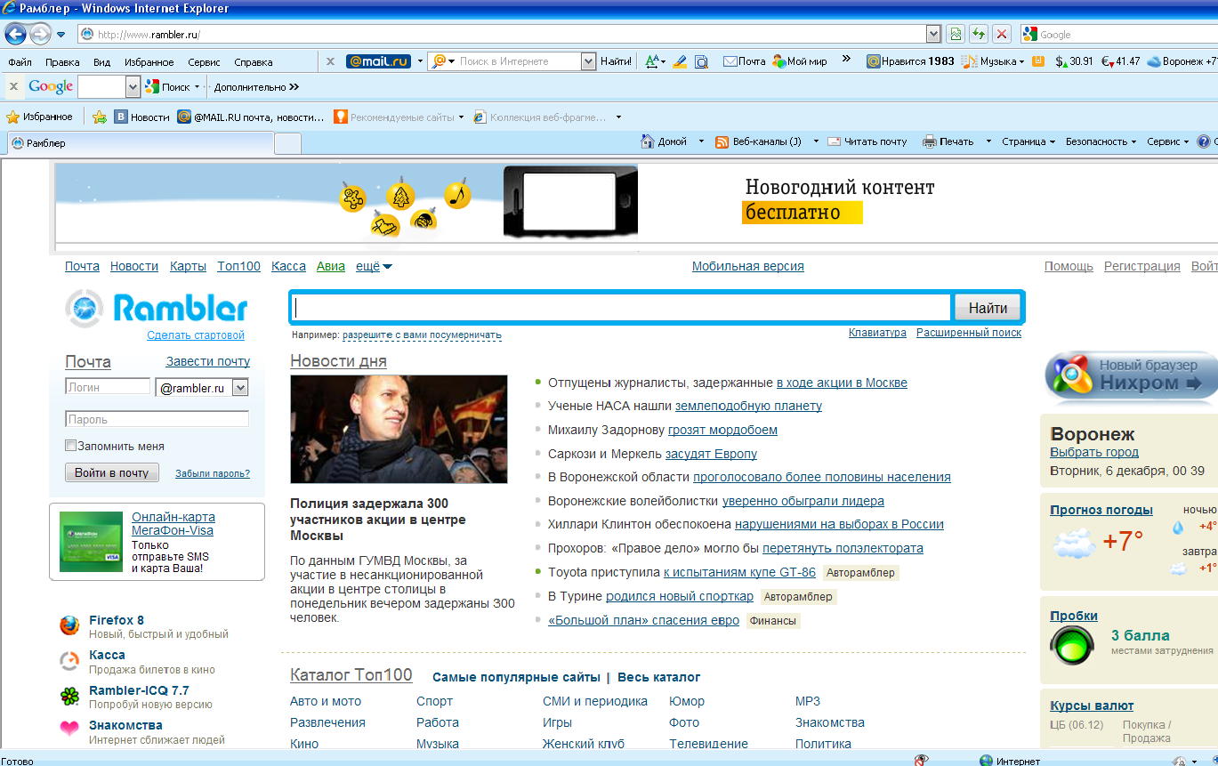Viewport: 1218px width, 766px height.
Task: Open the Забыли пароль? link
Action: click(213, 473)
